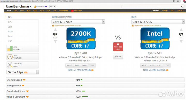The width and height of the screenshot is (186, 100).
Task: Open COMPARE in the top menu
Action: tap(155, 11)
